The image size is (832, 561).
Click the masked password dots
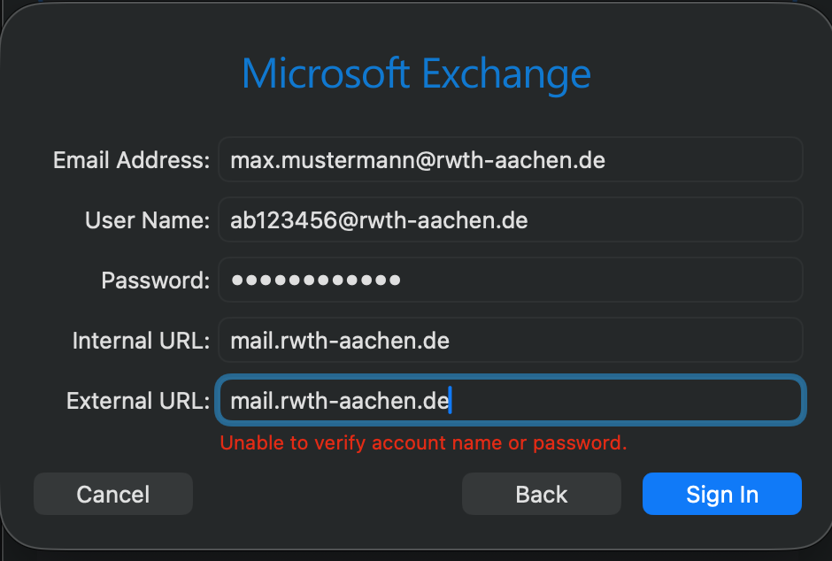pyautogui.click(x=315, y=280)
